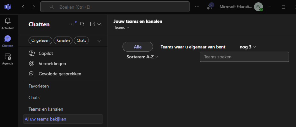Toggle the Chats filter chip
Image resolution: width=296 pixels, height=127 pixels.
81,40
